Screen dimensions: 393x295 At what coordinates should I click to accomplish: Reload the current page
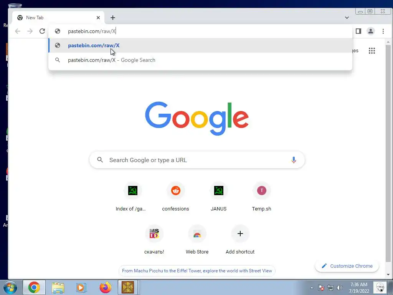tap(42, 31)
